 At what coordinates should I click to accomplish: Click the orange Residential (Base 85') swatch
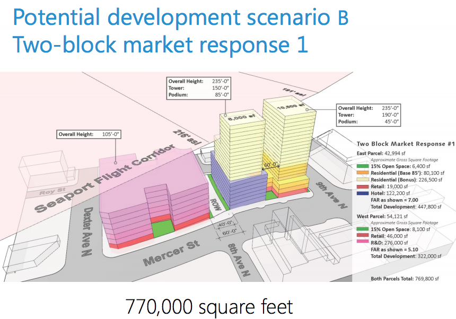click(363, 173)
